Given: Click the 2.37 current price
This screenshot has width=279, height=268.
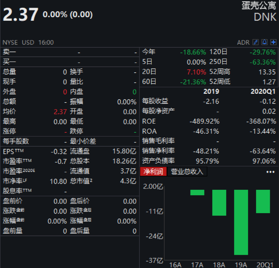Looking at the screenshot, I should (x=21, y=15).
